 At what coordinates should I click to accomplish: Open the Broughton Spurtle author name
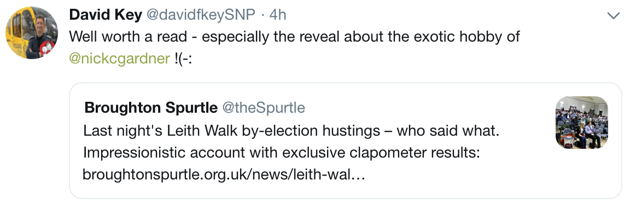click(151, 108)
